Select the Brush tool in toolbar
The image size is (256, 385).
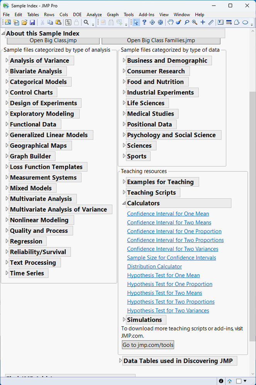[178, 22]
